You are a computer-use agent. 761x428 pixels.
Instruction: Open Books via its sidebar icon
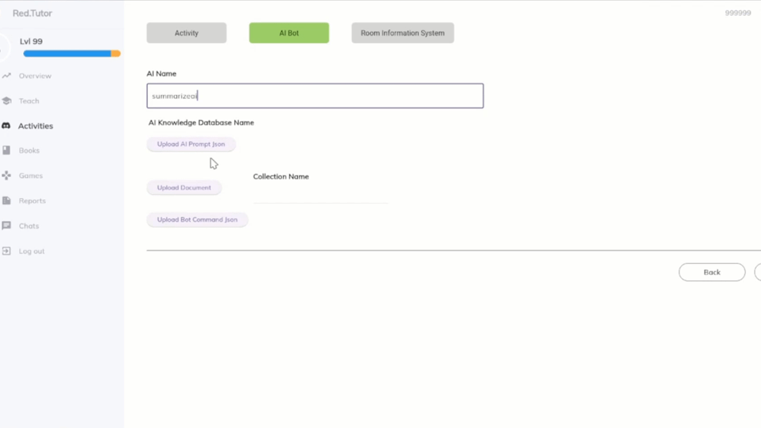pyautogui.click(x=6, y=151)
